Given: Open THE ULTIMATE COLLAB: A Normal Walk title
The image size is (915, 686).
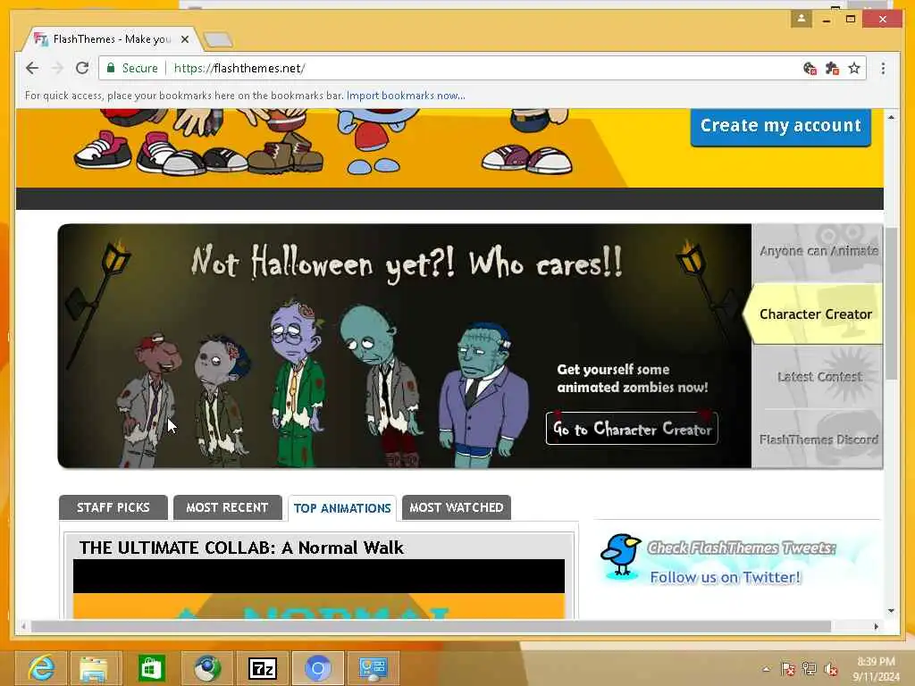Looking at the screenshot, I should pos(241,548).
